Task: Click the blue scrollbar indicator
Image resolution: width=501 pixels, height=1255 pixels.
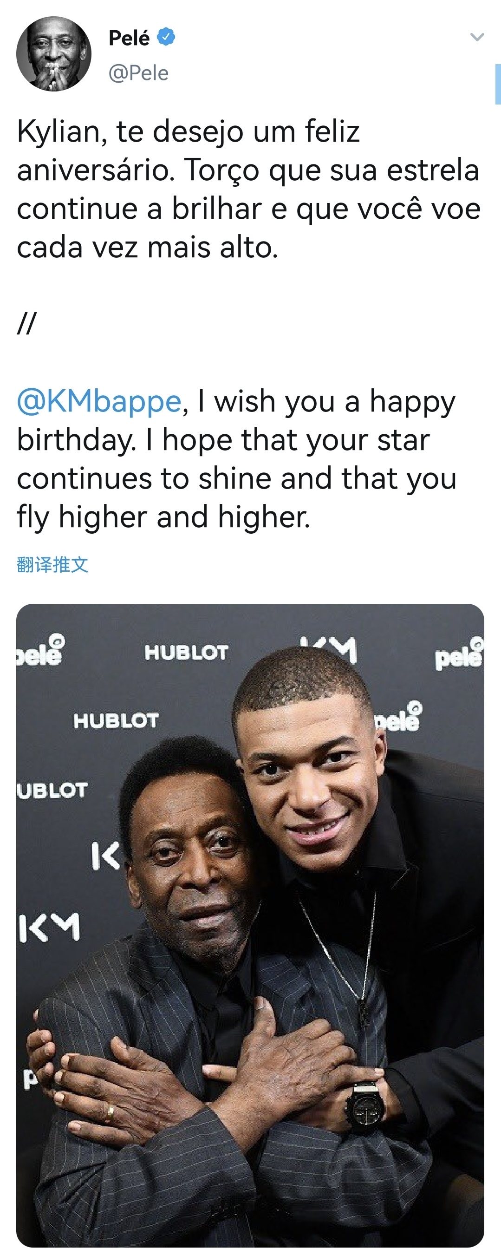Action: point(498,84)
